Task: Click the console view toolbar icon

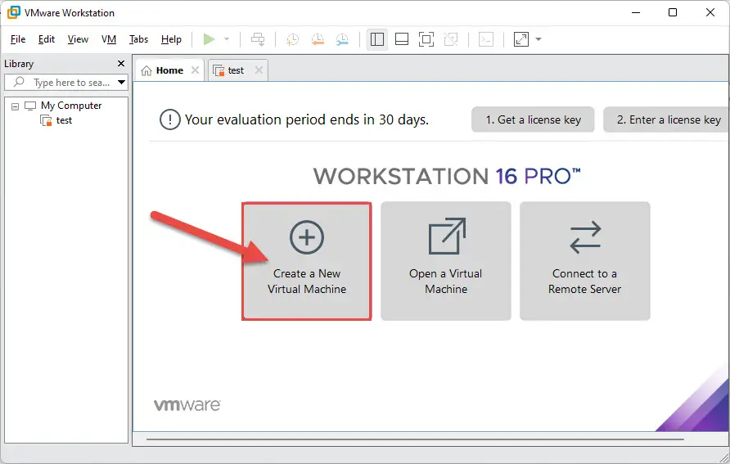Action: tap(486, 39)
